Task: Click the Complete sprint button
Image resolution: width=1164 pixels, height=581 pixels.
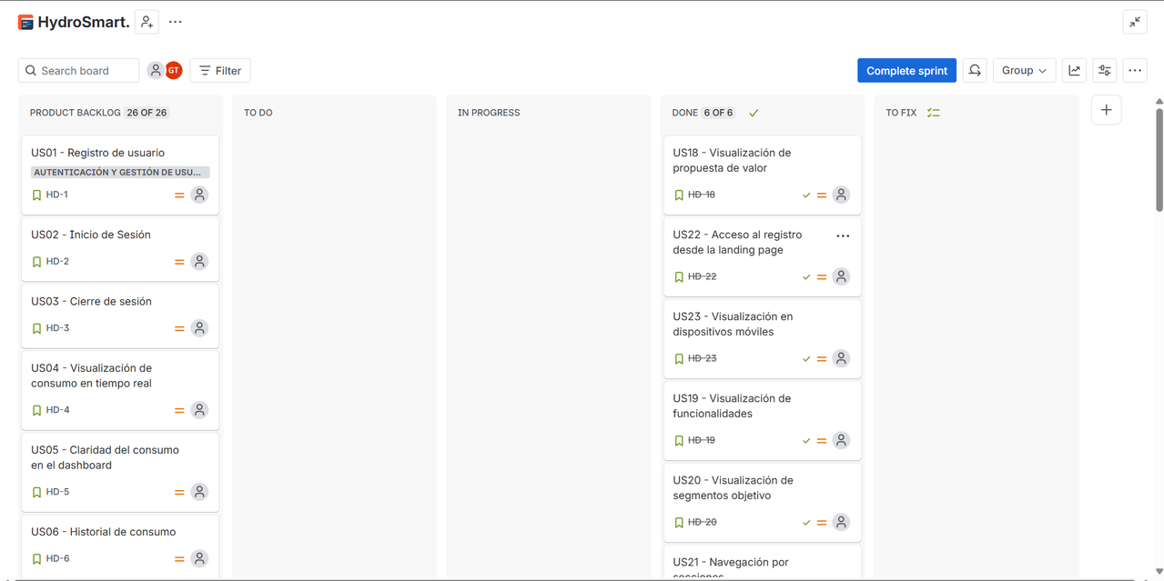Action: pos(906,70)
